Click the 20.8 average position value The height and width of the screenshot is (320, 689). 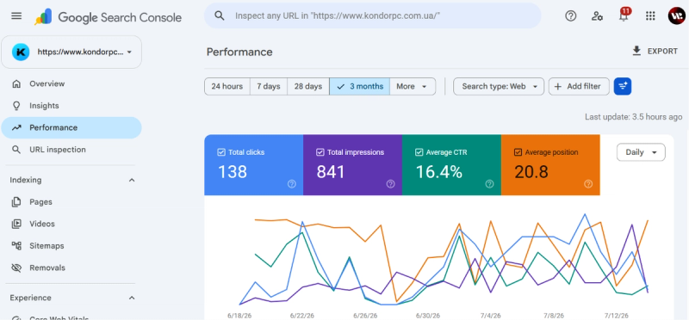[x=531, y=172]
